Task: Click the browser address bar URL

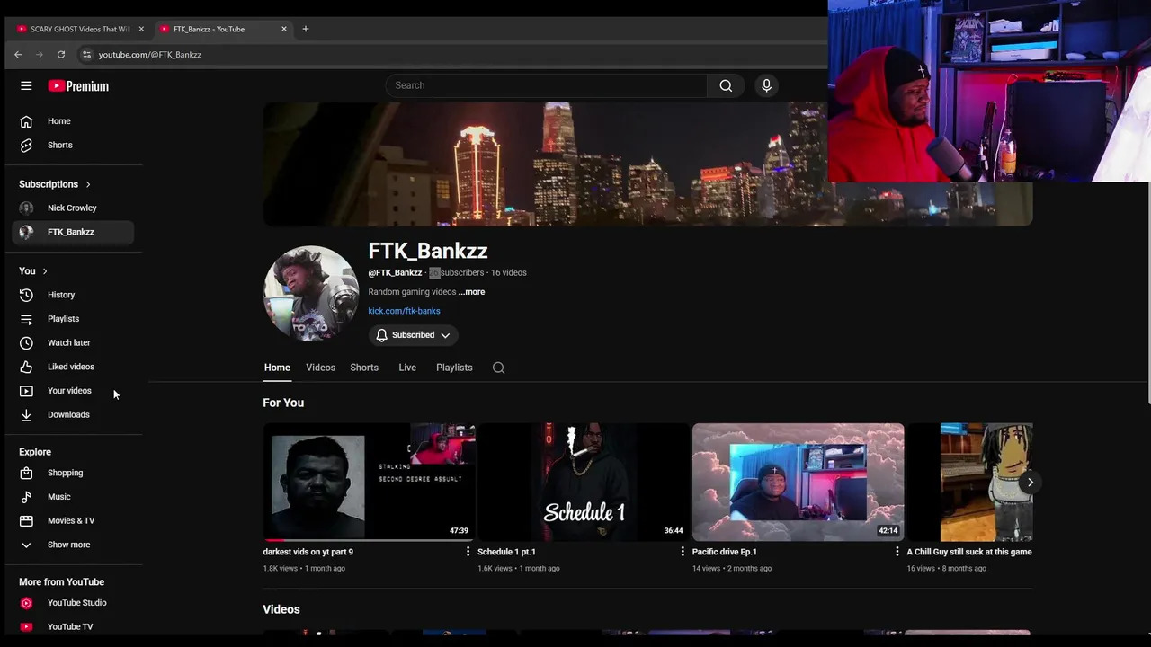Action: point(149,55)
